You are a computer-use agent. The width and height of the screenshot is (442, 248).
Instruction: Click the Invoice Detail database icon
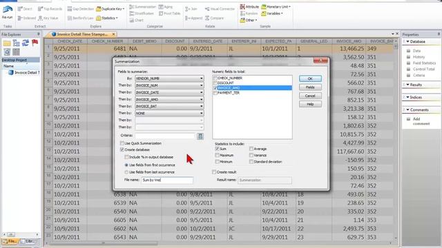click(11, 72)
